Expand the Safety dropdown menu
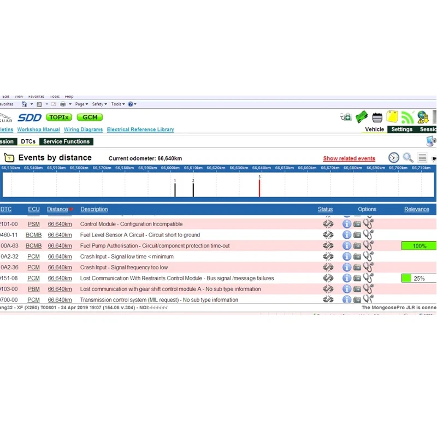437x437 pixels. 99,104
